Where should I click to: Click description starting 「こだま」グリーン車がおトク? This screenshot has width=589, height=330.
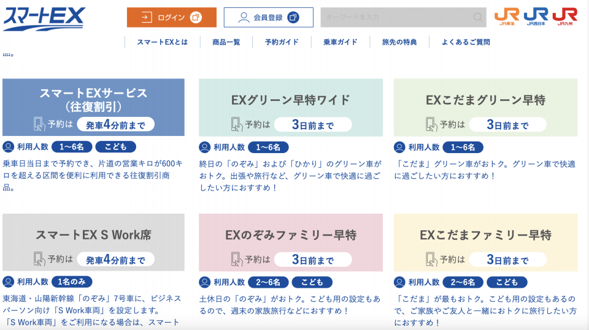click(485, 170)
